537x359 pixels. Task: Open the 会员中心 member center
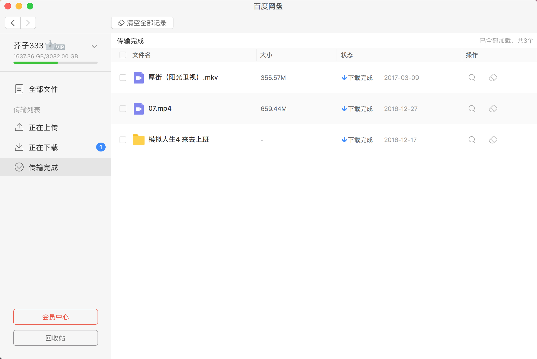[x=56, y=317]
